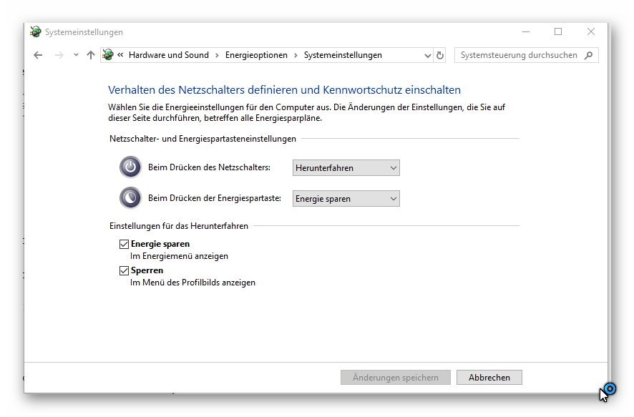634x417 pixels.
Task: Close the Systemeinstellungen window
Action: click(591, 31)
